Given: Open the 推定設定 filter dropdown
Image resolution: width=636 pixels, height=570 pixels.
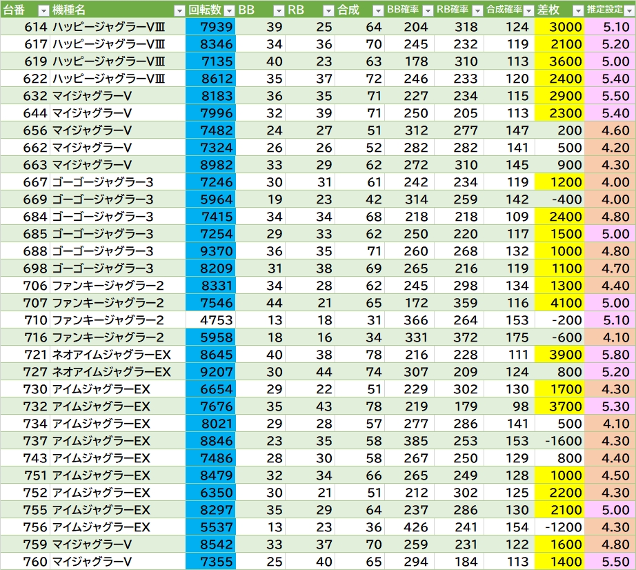Looking at the screenshot, I should tap(628, 10).
